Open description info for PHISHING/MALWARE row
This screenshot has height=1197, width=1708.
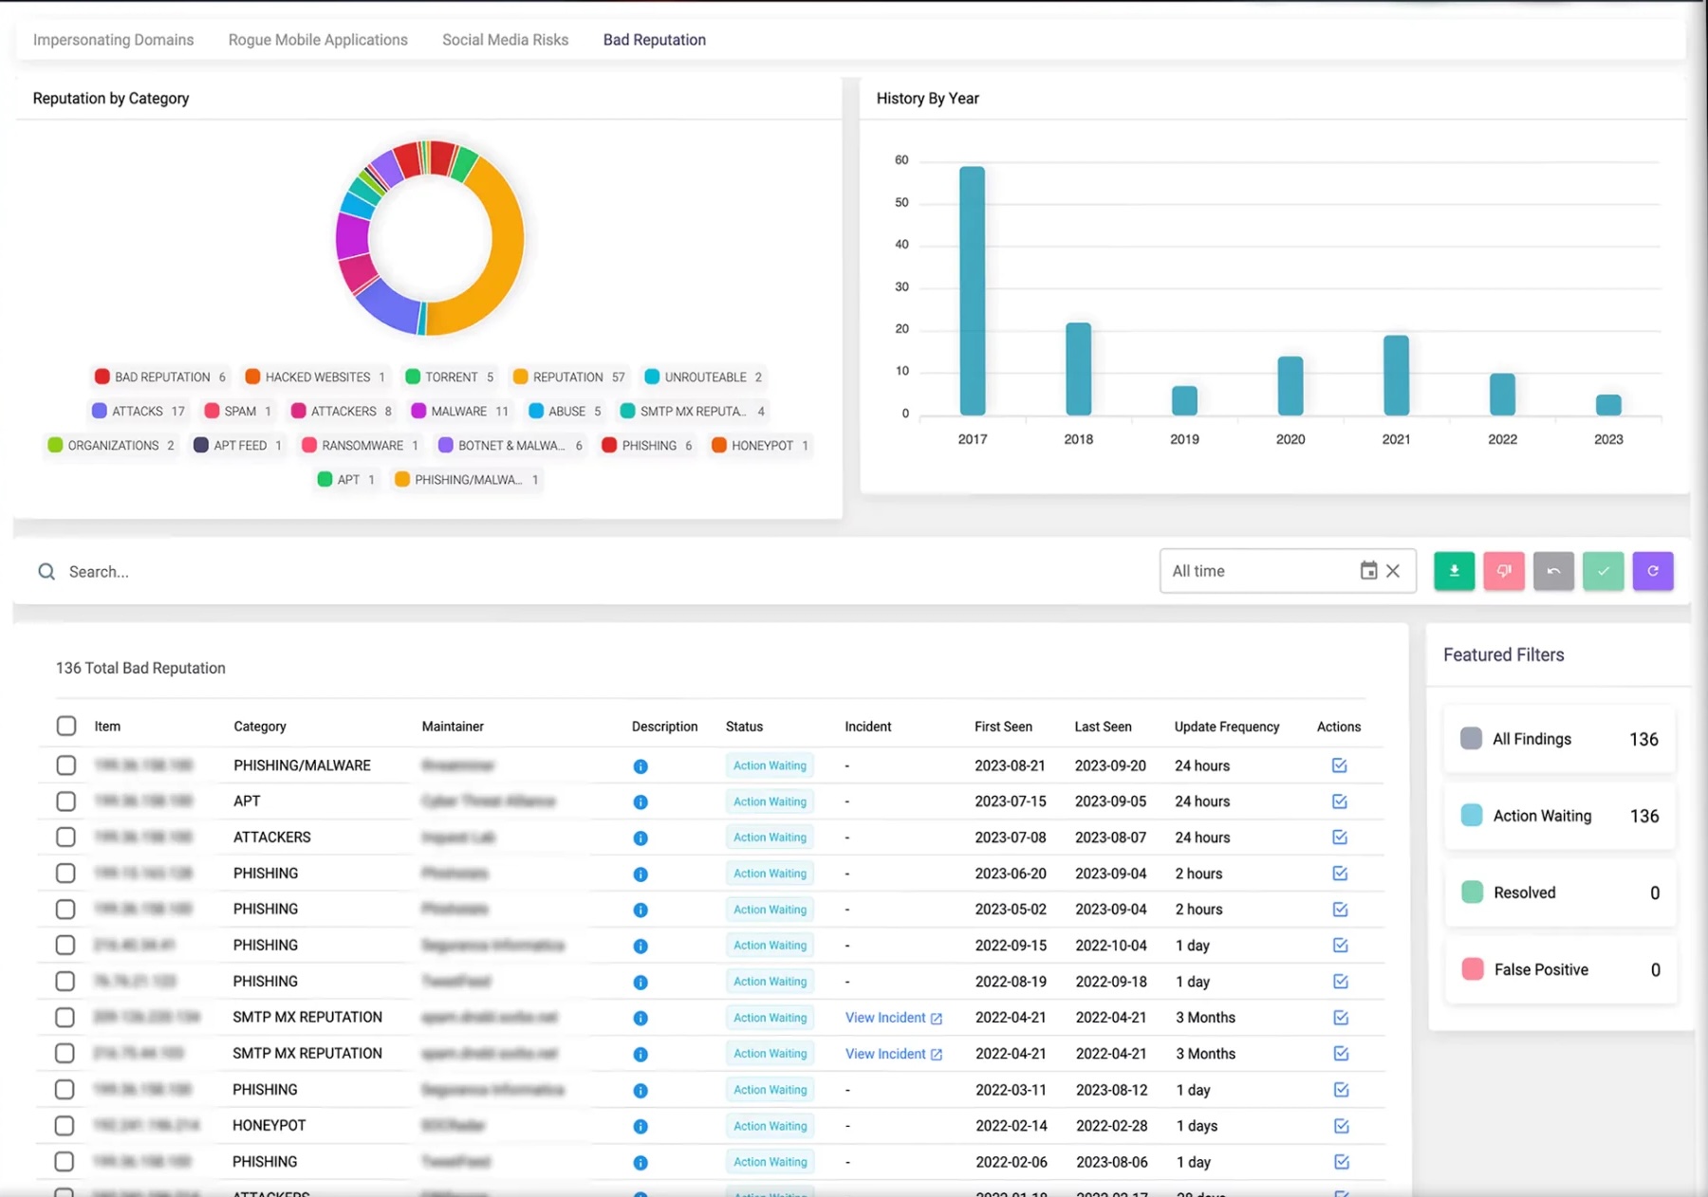(x=640, y=766)
